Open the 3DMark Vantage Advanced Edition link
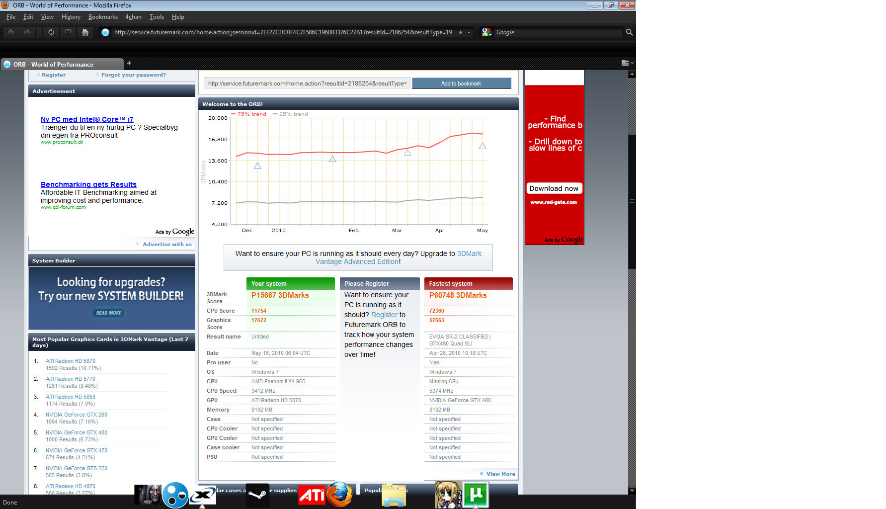This screenshot has width=886, height=509. click(398, 257)
